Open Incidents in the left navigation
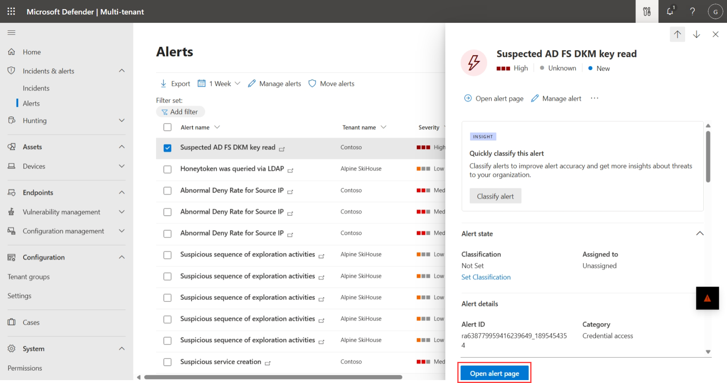Viewport: 727px width, 383px height. pos(36,88)
